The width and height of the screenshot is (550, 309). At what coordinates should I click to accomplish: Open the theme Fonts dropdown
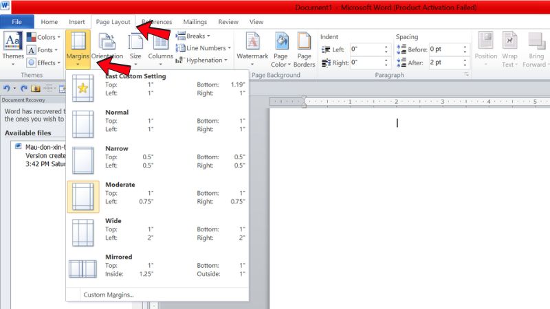tap(42, 50)
